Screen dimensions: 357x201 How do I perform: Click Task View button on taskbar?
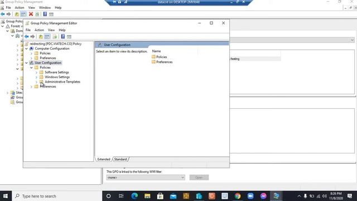tap(121, 196)
